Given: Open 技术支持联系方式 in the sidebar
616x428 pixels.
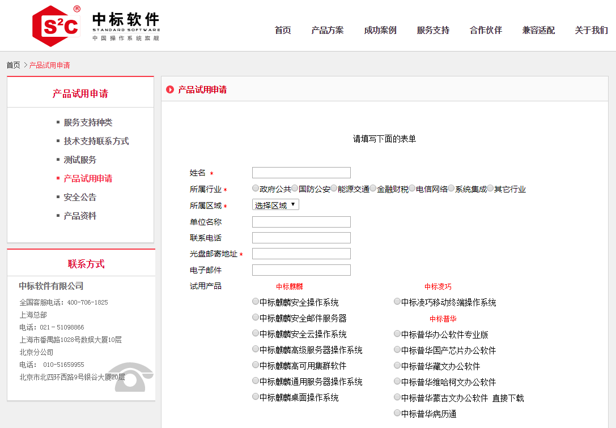Looking at the screenshot, I should [x=96, y=141].
